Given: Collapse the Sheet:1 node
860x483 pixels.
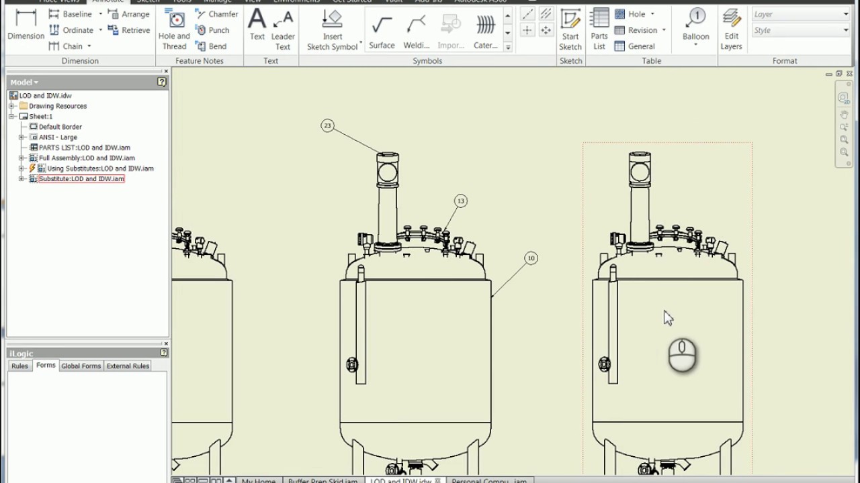Looking at the screenshot, I should tap(11, 116).
